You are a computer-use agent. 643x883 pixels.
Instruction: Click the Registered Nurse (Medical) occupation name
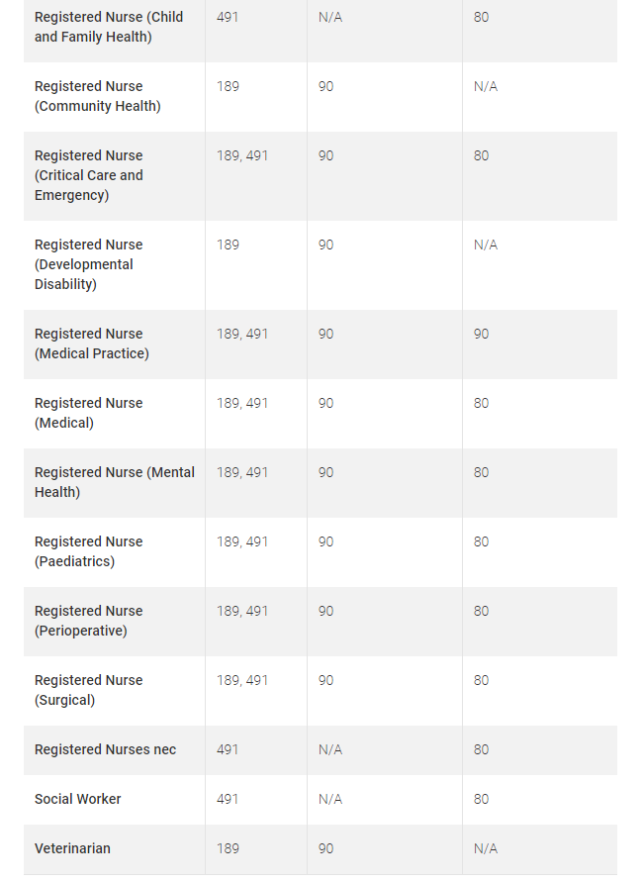[x=89, y=413]
